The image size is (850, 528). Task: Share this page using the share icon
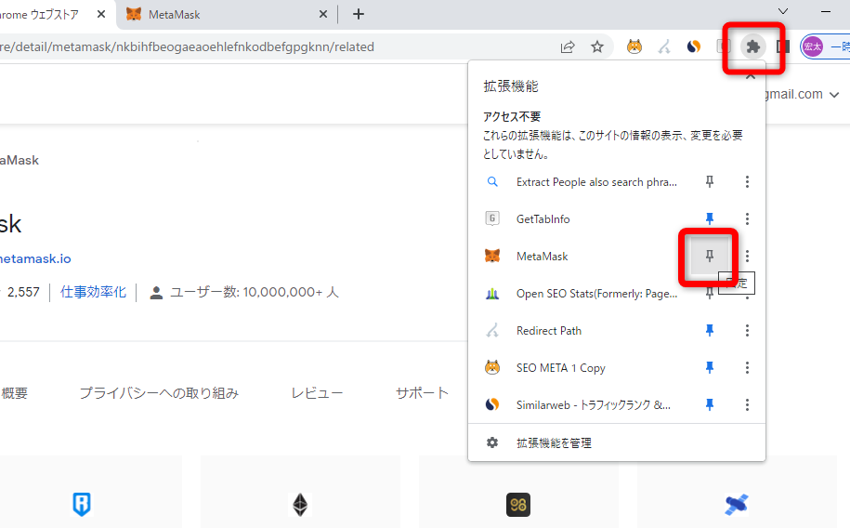pyautogui.click(x=568, y=46)
